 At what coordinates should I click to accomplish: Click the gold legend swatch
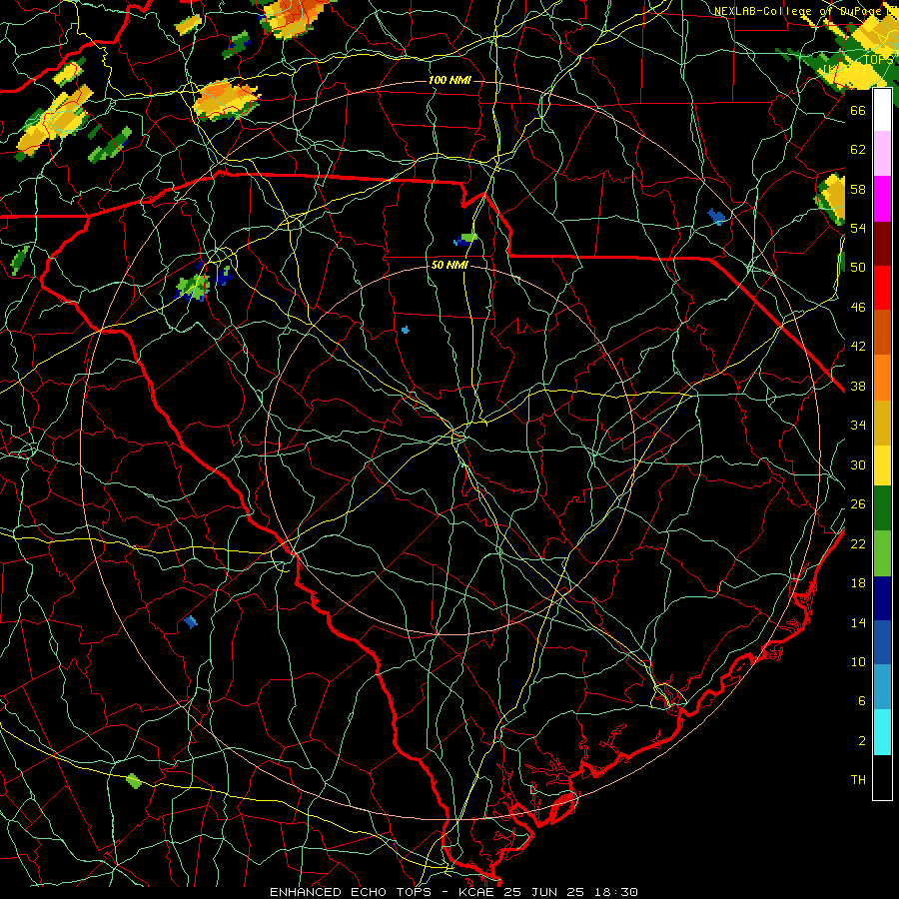click(882, 423)
